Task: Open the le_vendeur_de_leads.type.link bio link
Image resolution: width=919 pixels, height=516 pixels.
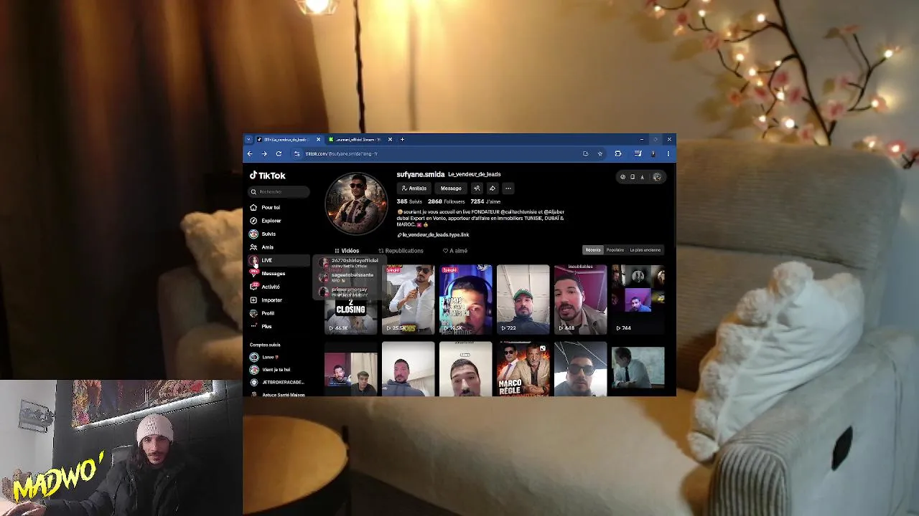Action: 433,235
